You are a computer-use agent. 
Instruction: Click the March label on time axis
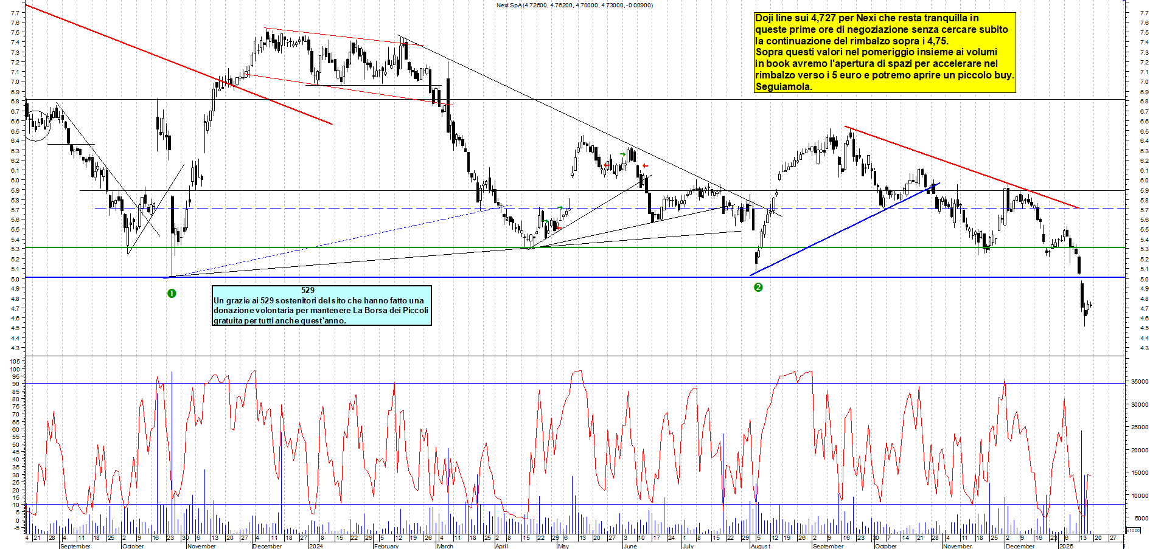point(445,546)
